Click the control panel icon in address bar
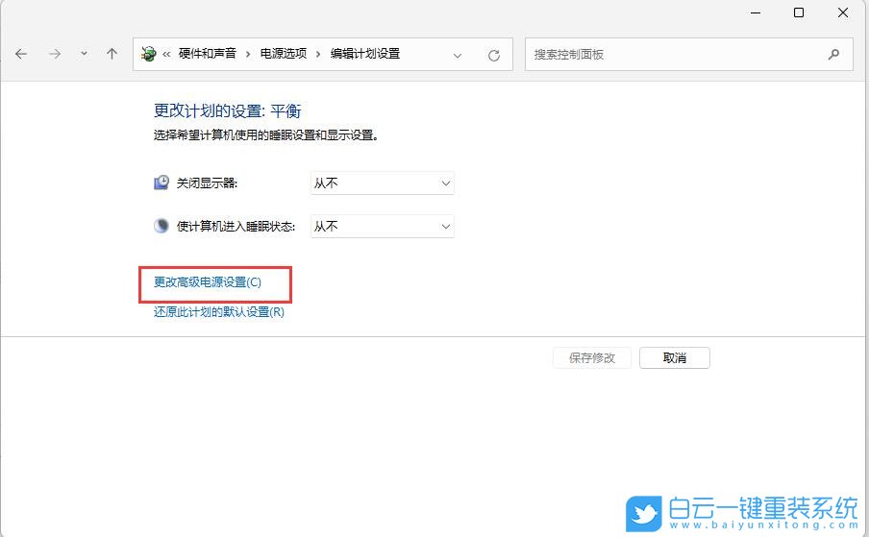Image resolution: width=869 pixels, height=537 pixels. pos(149,54)
